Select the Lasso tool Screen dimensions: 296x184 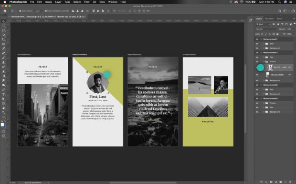click(x=3, y=30)
